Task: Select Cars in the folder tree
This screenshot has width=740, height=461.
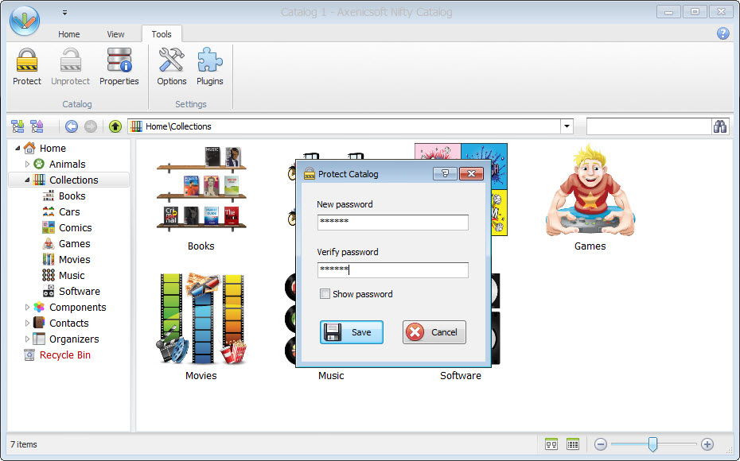Action: coord(69,211)
